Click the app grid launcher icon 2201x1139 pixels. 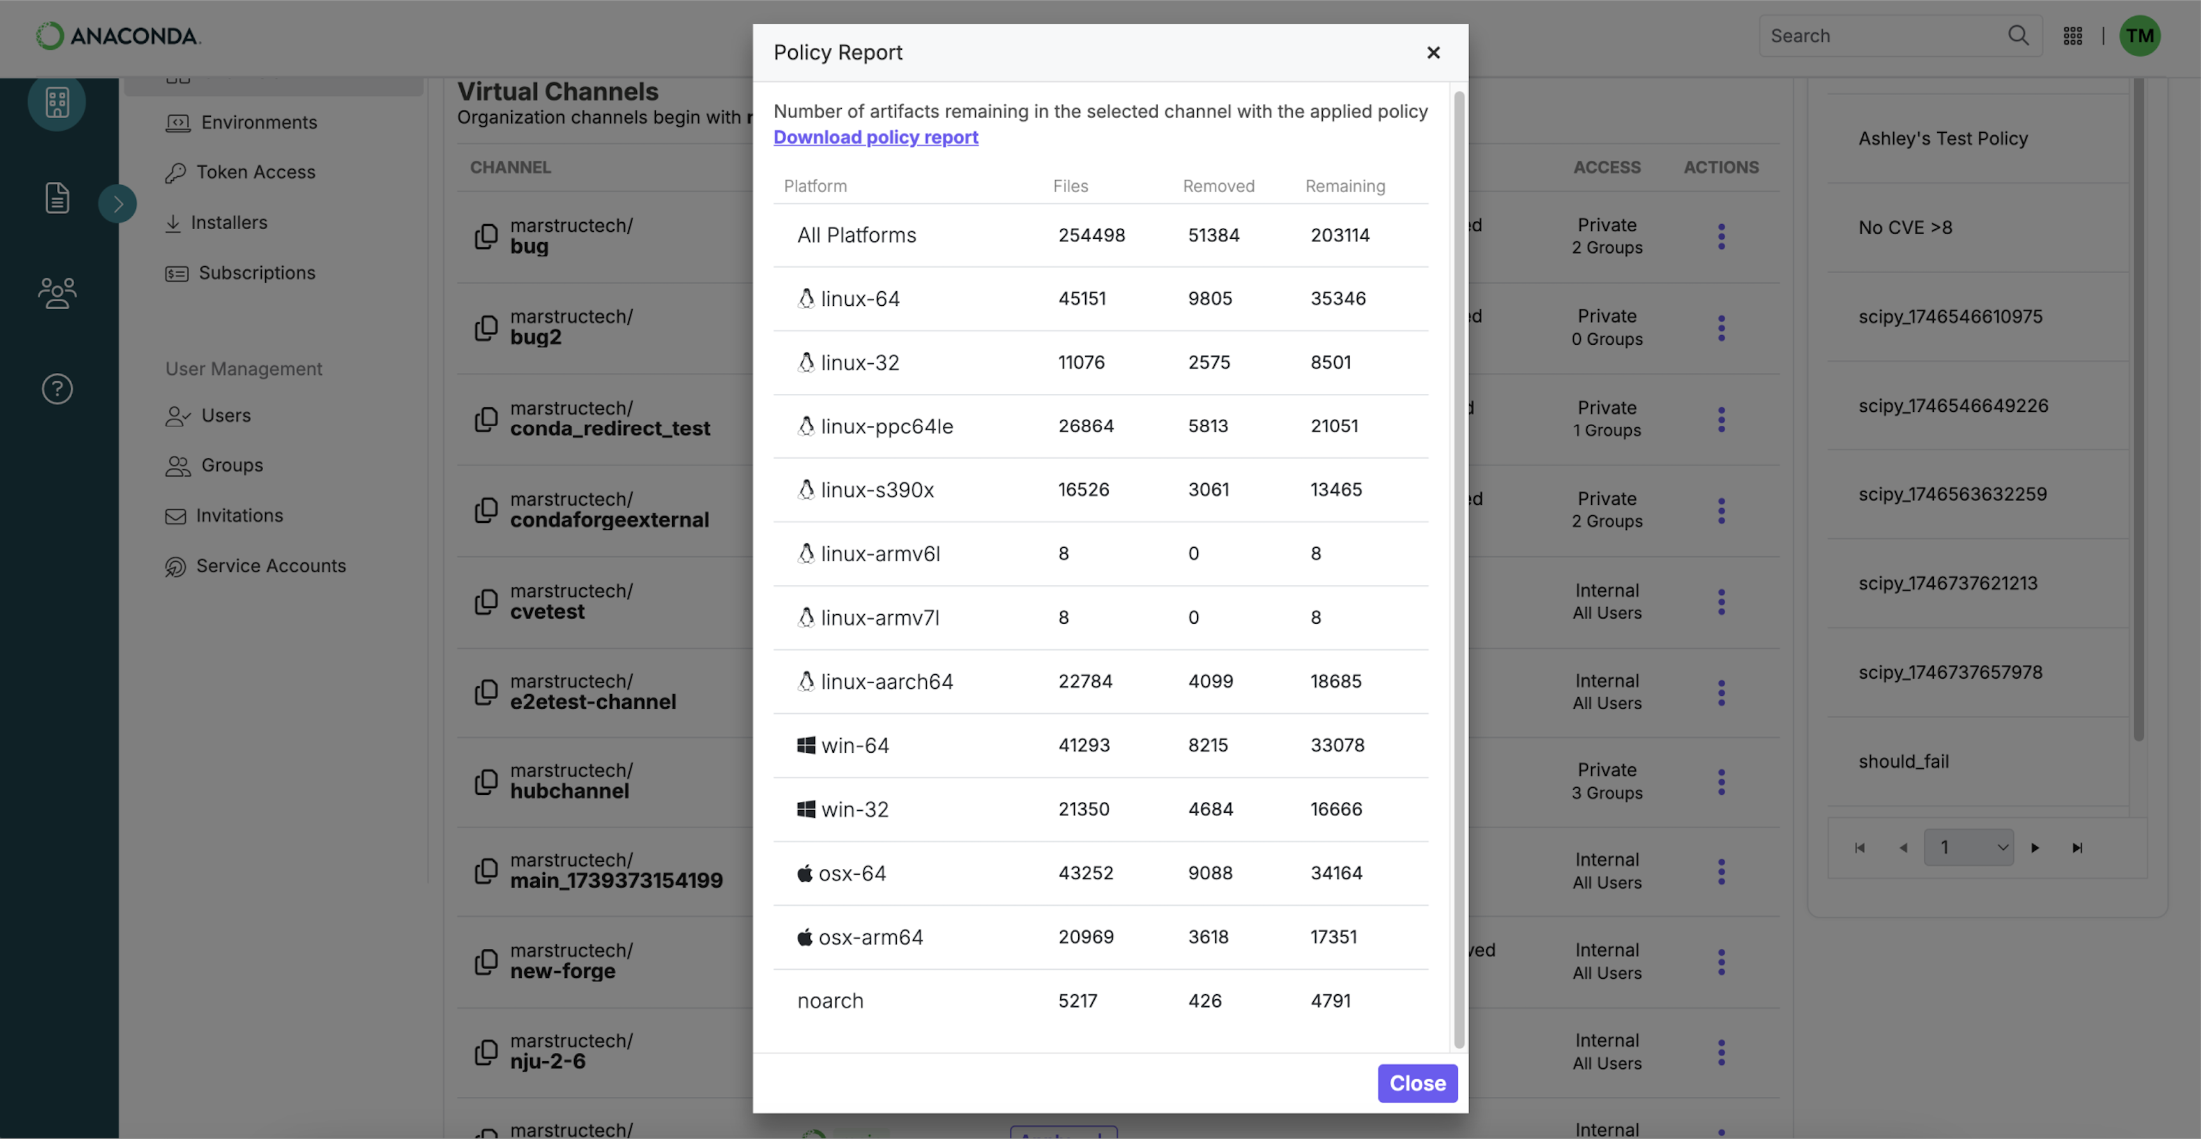tap(2072, 36)
